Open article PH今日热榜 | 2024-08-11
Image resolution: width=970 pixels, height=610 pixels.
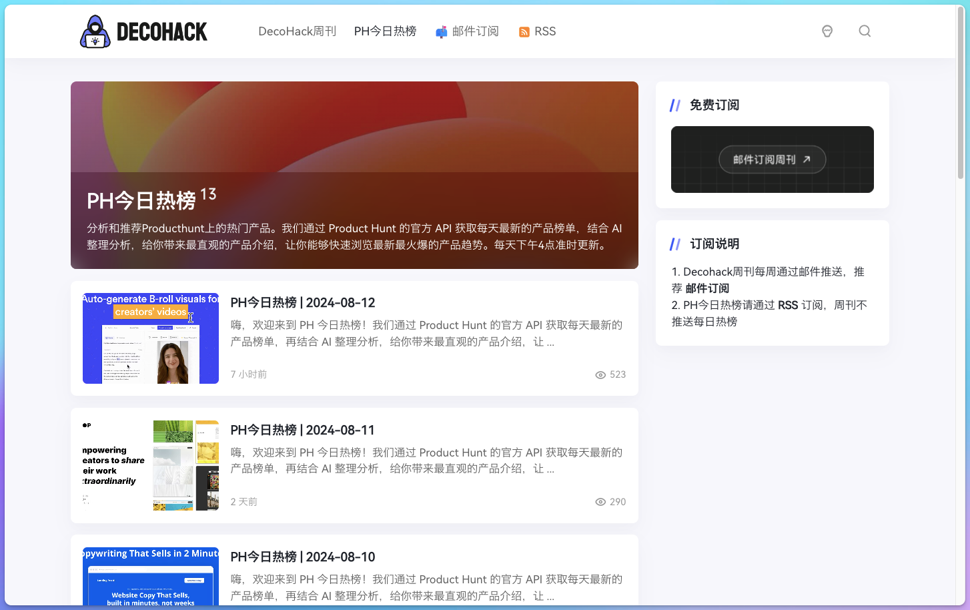coord(303,430)
